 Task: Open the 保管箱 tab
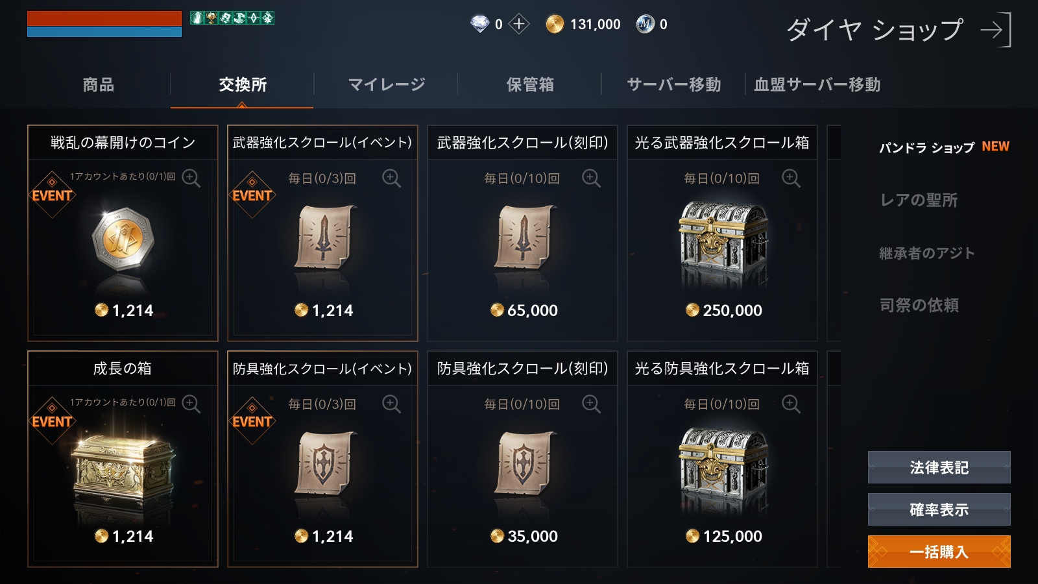click(530, 85)
